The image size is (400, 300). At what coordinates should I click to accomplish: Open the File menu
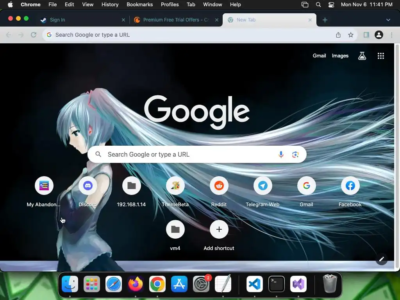pyautogui.click(x=53, y=5)
